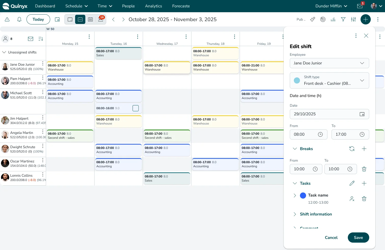385x250 pixels.
Task: Switch to the week view toggle
Action: [x=80, y=19]
